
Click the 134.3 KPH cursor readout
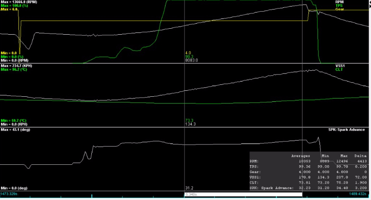point(191,124)
